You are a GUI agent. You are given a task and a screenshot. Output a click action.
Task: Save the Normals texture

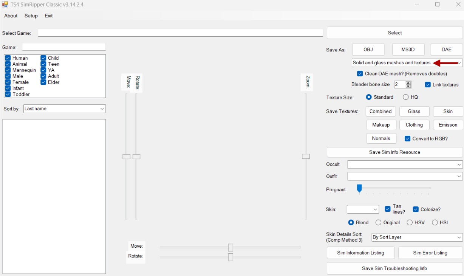pyautogui.click(x=381, y=138)
